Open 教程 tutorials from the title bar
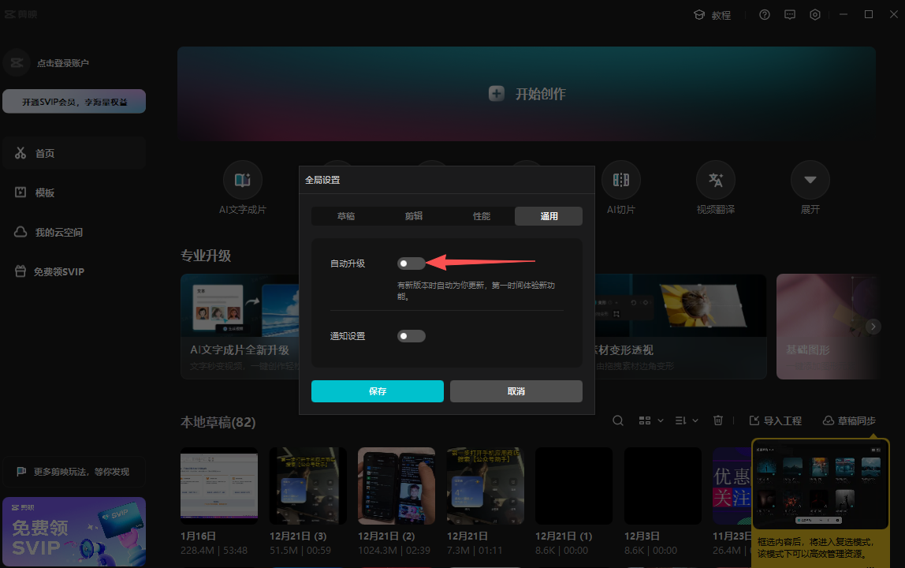 pos(712,15)
